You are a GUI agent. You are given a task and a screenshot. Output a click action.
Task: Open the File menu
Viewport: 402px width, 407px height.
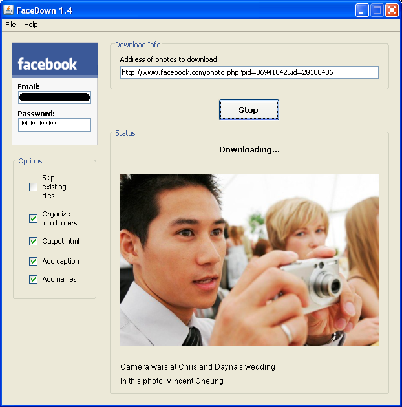point(10,25)
